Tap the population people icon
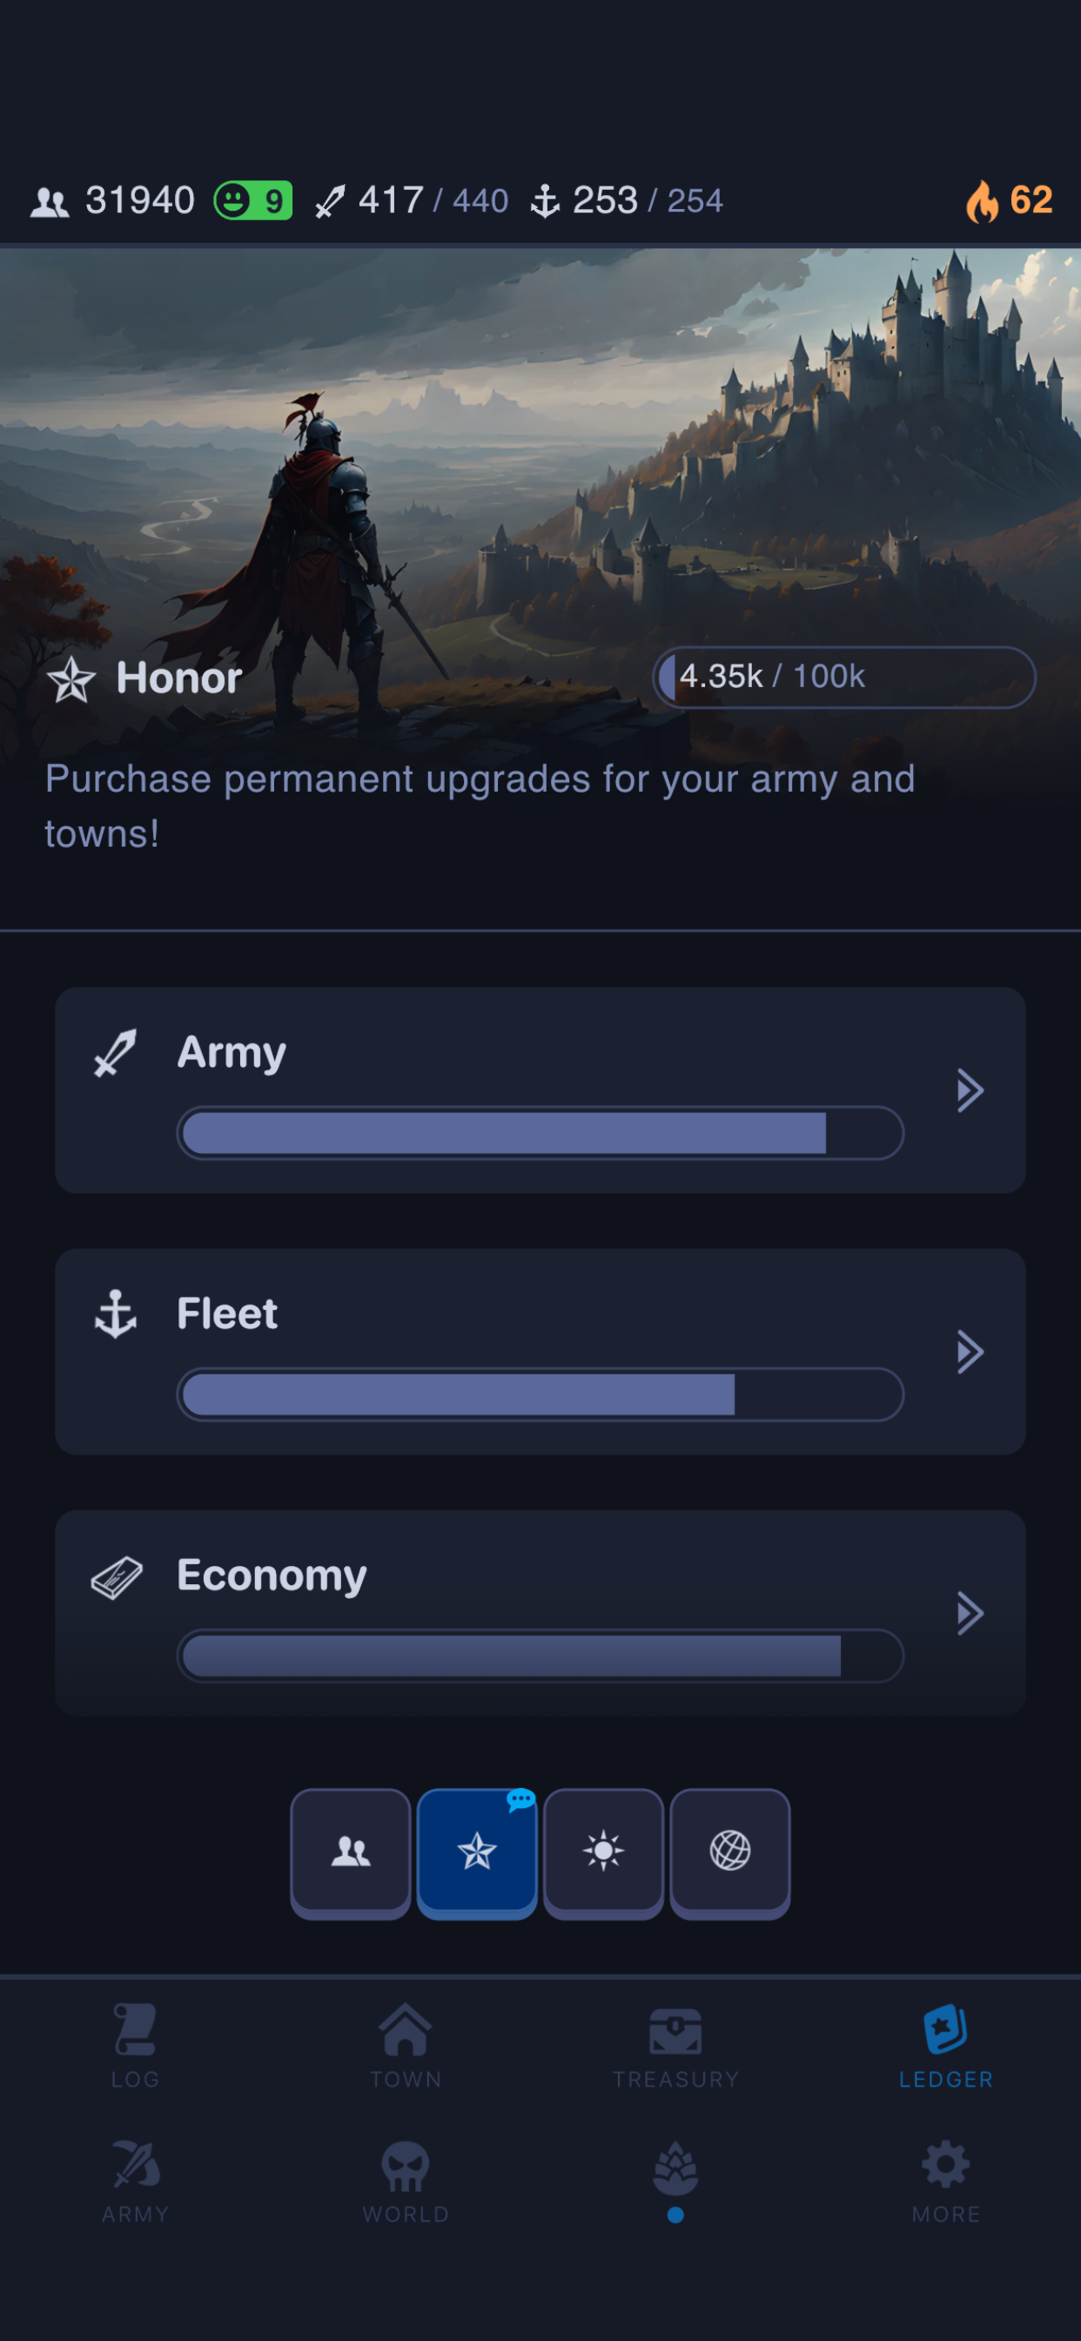 (x=50, y=202)
